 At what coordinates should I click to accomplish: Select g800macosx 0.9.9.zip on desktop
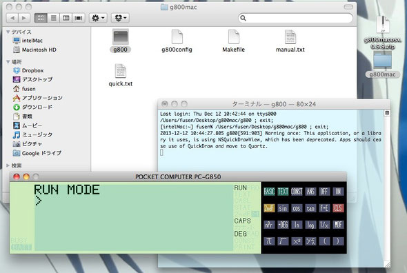(383, 32)
